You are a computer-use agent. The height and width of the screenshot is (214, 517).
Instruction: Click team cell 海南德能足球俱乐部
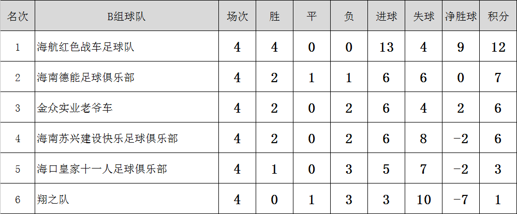127,77
